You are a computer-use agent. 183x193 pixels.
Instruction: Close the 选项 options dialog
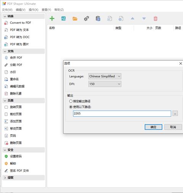(x=180, y=63)
